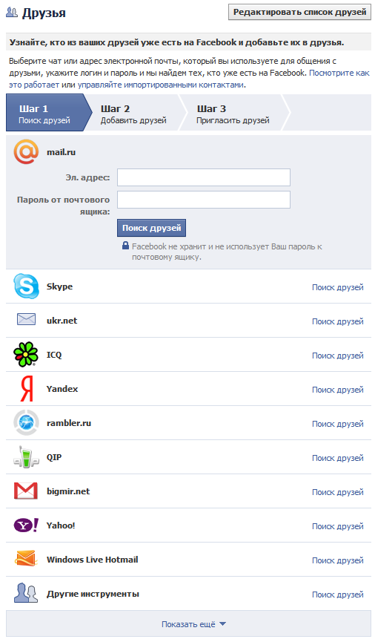Screen dimensions: 375x642
Task: Select the Skype logo icon
Action: (x=26, y=286)
